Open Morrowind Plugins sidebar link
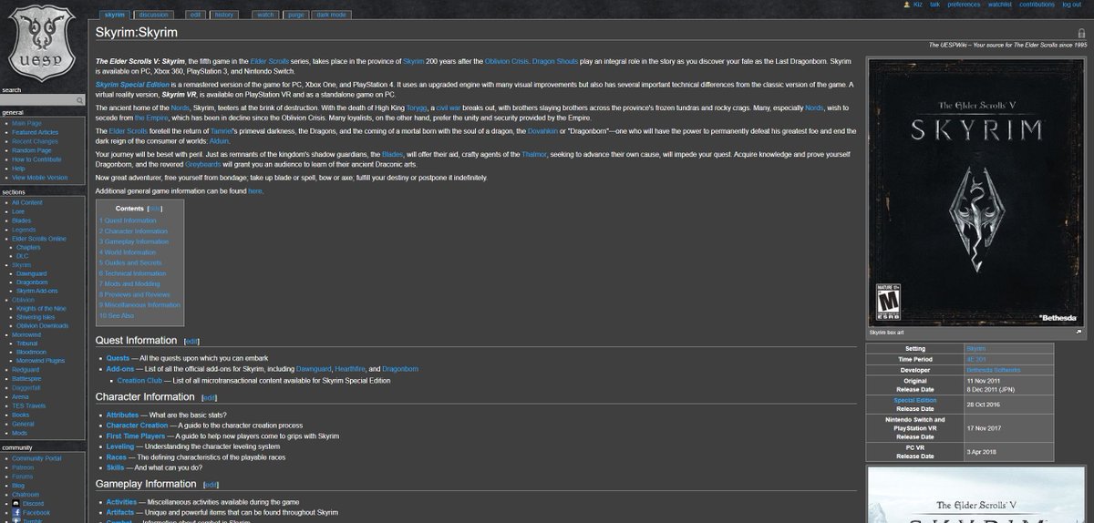1094x523 pixels. (42, 360)
